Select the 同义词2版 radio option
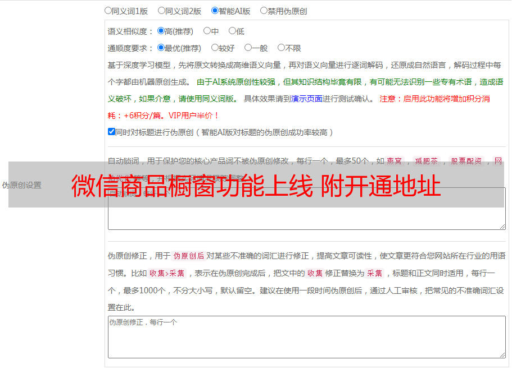 tap(161, 11)
